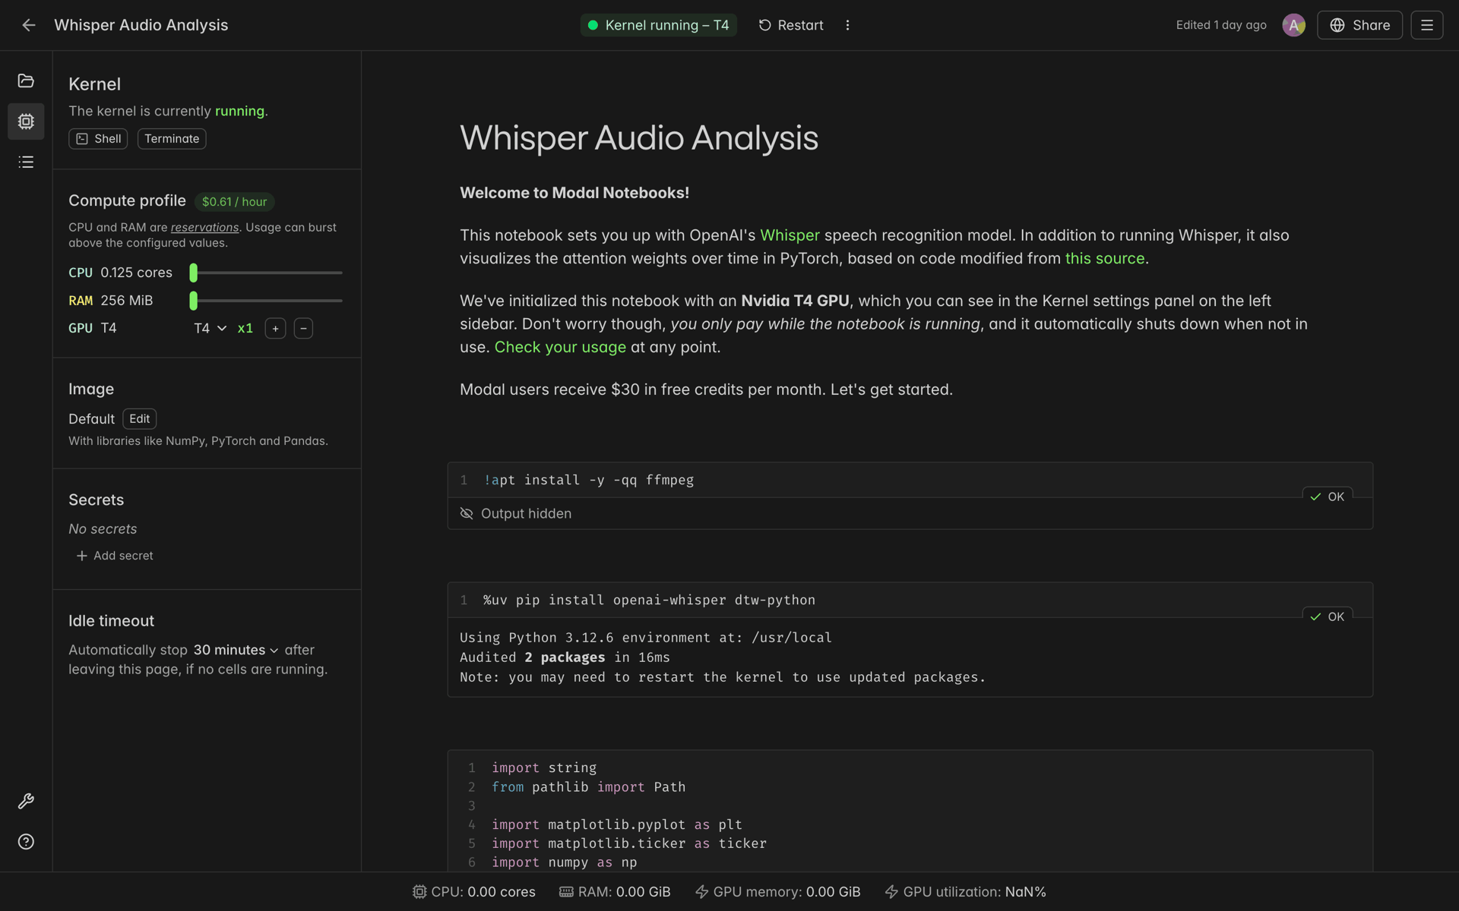
Task: Click the CPU chip icon in status bar
Action: (419, 891)
